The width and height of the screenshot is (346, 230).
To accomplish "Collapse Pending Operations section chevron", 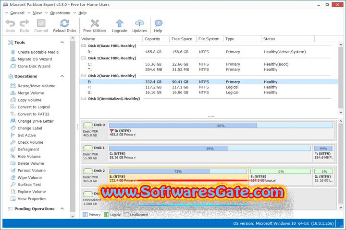I will pyautogui.click(x=62, y=208).
